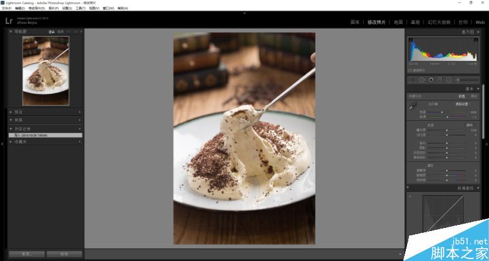Open the Tools (工具) menu
489x261 pixels.
[x=81, y=9]
